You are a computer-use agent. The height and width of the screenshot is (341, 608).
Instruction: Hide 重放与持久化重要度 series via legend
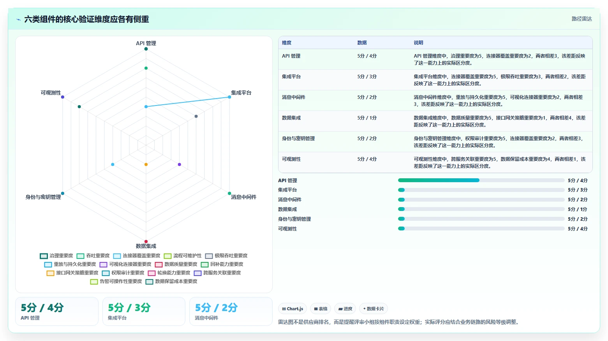pyautogui.click(x=70, y=264)
